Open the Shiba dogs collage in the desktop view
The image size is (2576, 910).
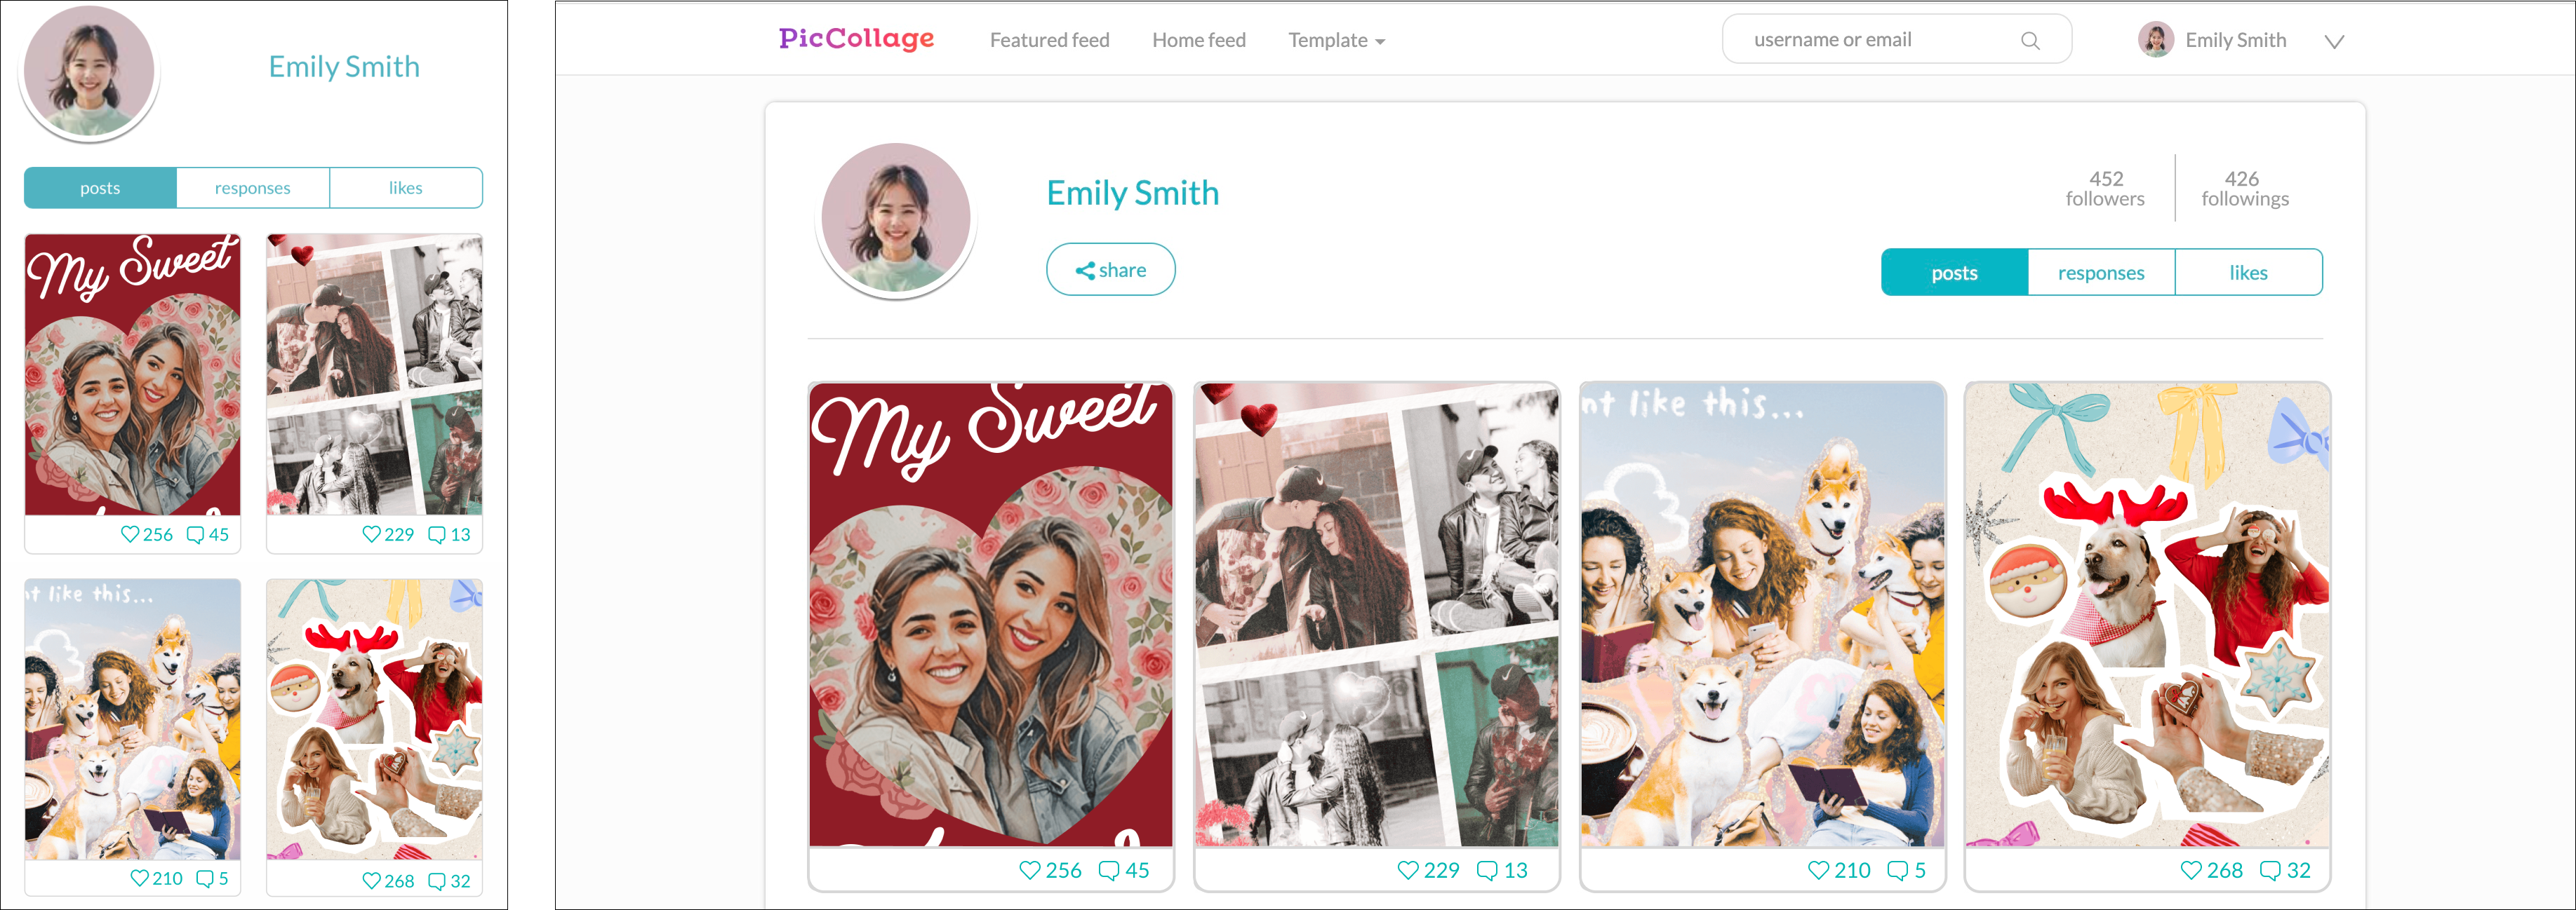[x=1762, y=614]
